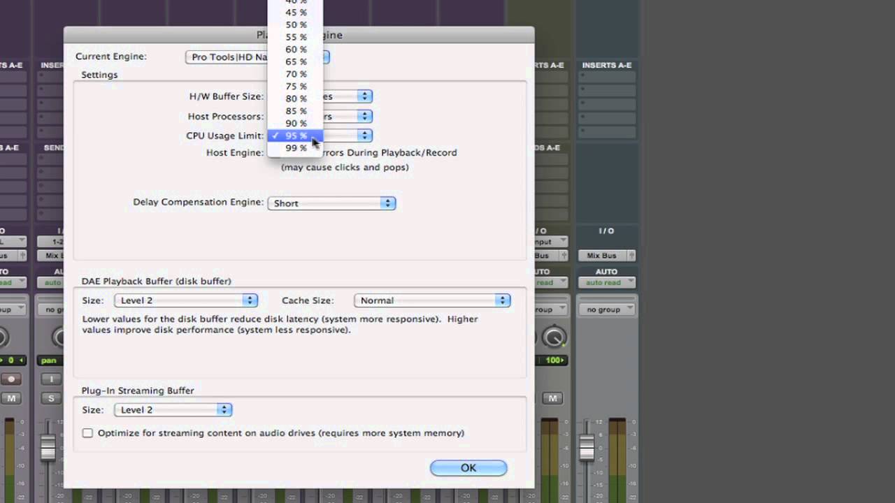
Task: Select 45 % in the CPU usage list
Action: [296, 13]
